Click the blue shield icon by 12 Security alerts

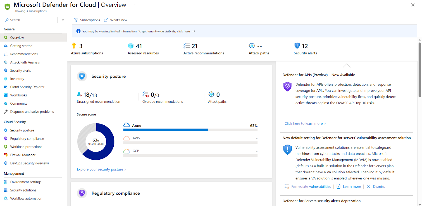[297, 46]
